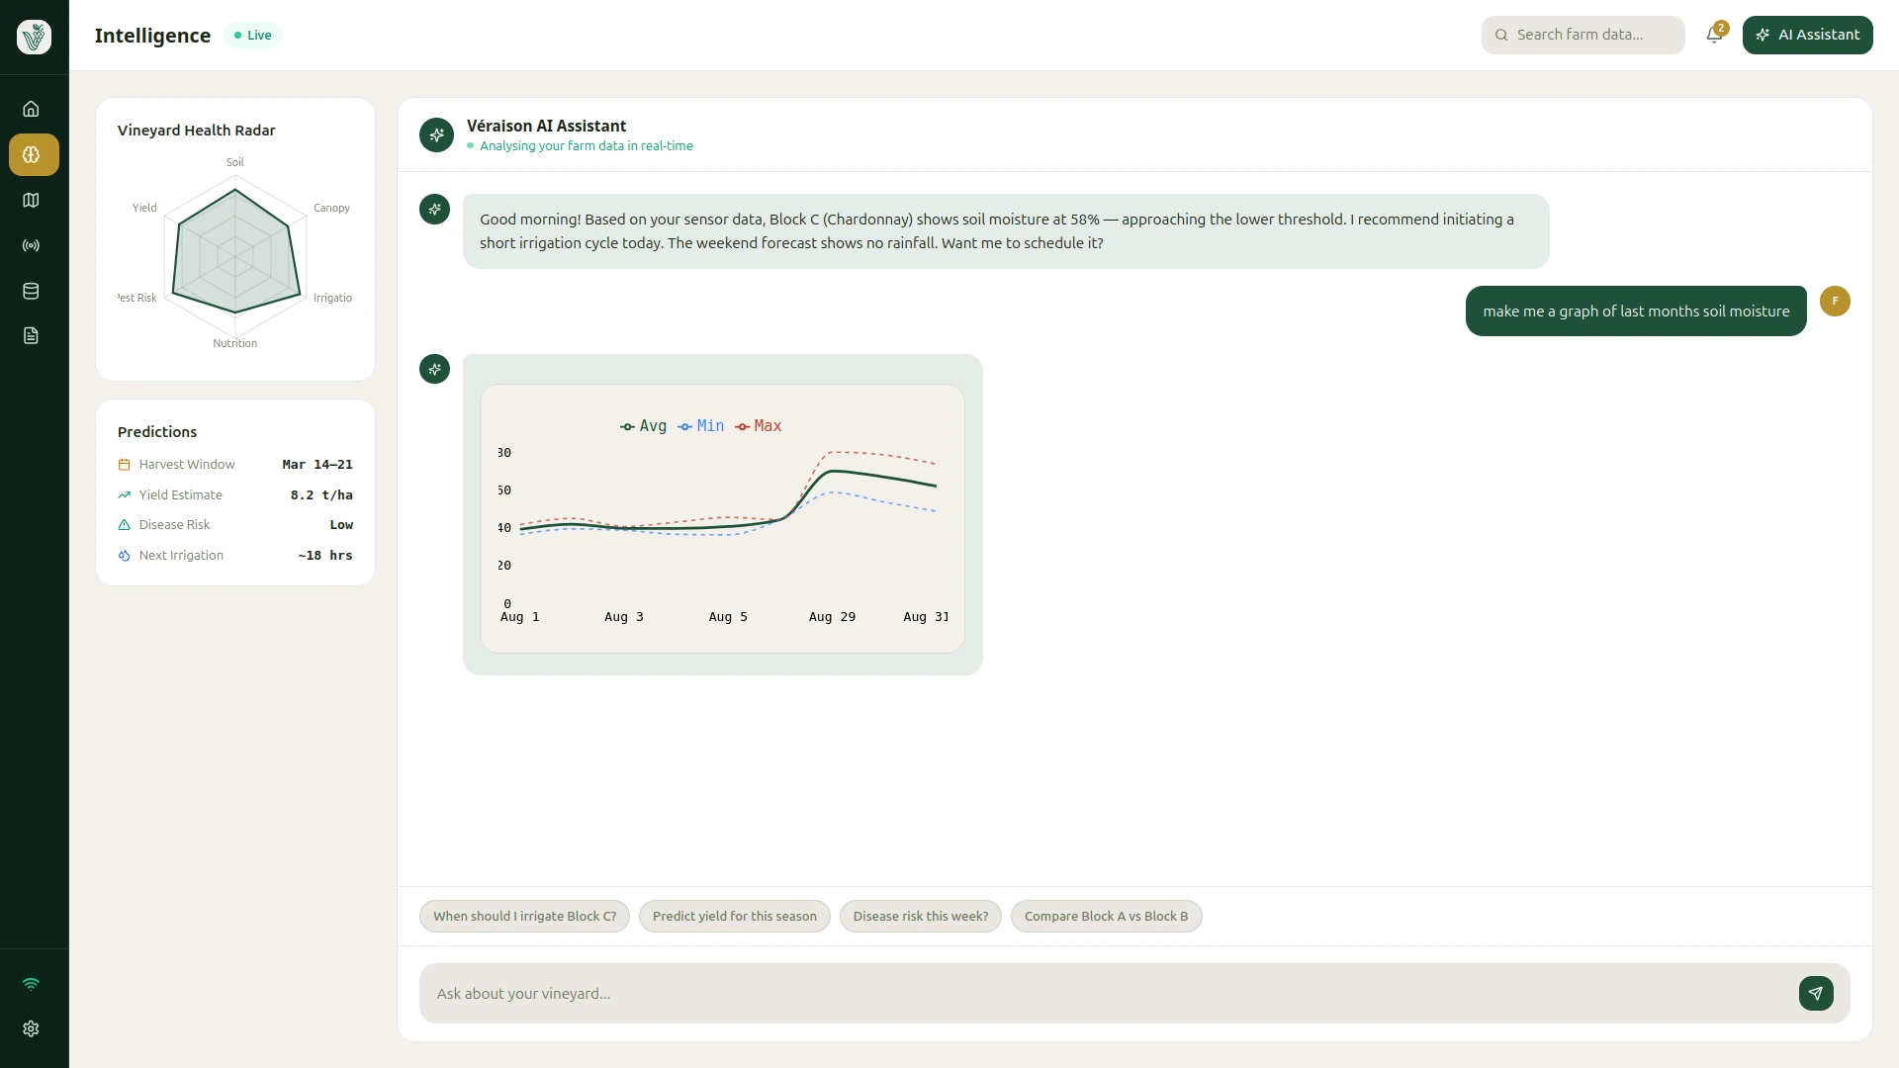Click the "Intelligence" page title
This screenshot has width=1899, height=1068.
152,36
